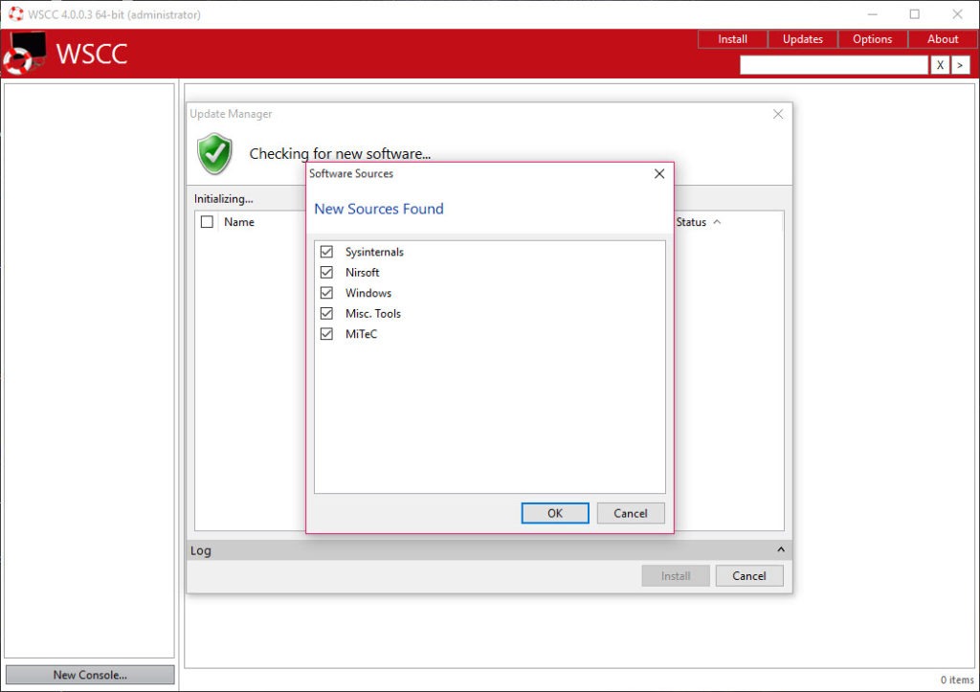Confirm sources with the OK button
The height and width of the screenshot is (692, 980).
tap(555, 513)
